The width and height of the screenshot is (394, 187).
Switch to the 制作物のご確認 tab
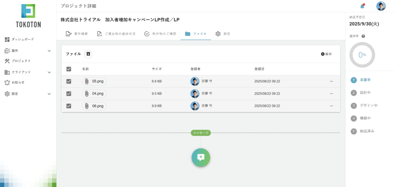click(160, 34)
